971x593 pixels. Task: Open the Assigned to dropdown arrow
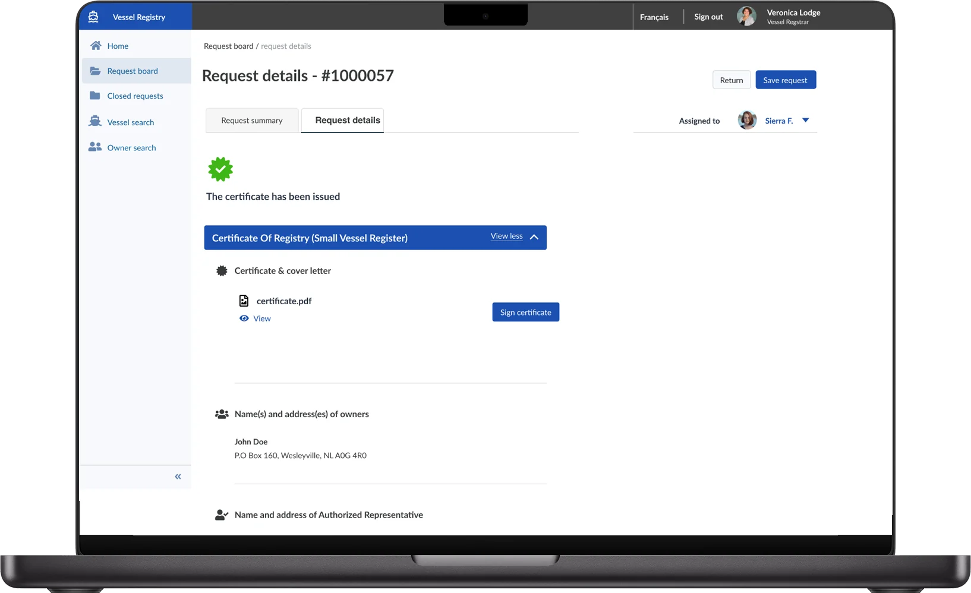tap(806, 120)
